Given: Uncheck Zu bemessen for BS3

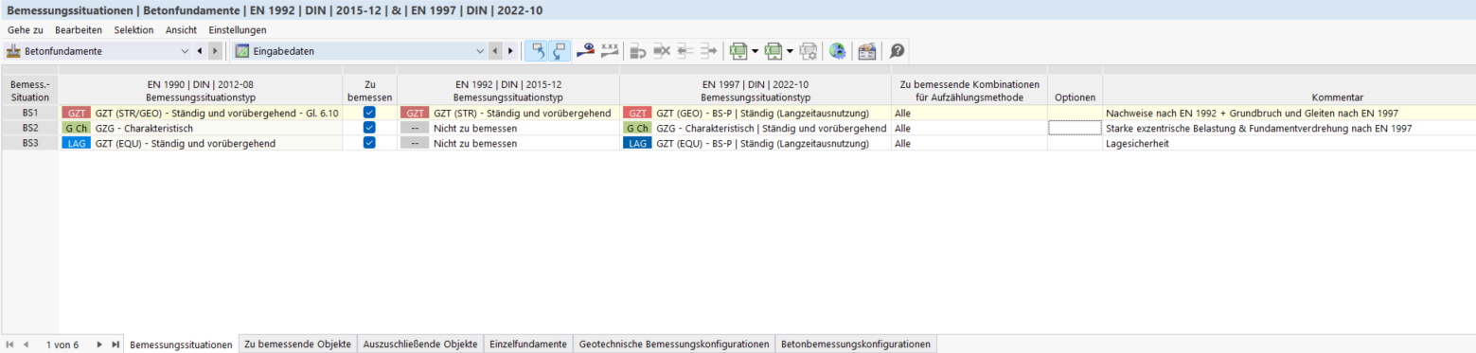Looking at the screenshot, I should (x=369, y=143).
